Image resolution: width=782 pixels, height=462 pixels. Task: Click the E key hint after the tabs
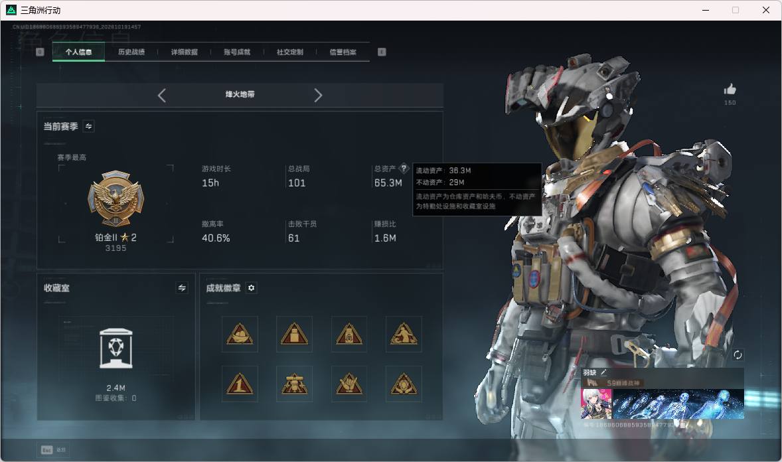tap(382, 52)
